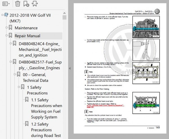
Task: Collapse the D4B804B24C4 Engine Mechanical expander
Action: [11, 43]
